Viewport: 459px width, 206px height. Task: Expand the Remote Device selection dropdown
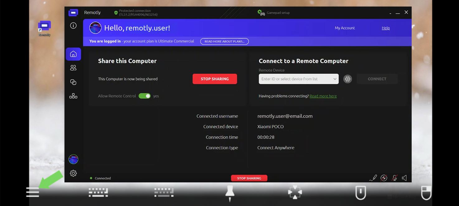point(335,79)
